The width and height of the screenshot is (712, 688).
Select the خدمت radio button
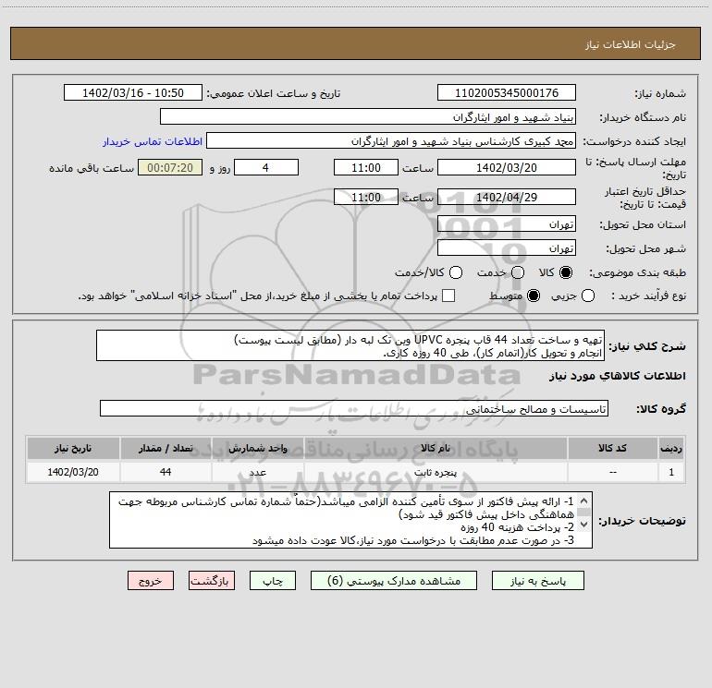[x=518, y=272]
